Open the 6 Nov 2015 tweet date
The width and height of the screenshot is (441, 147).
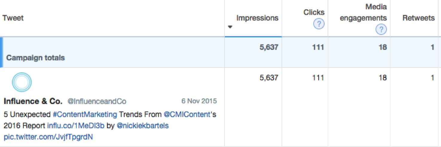pyautogui.click(x=199, y=101)
